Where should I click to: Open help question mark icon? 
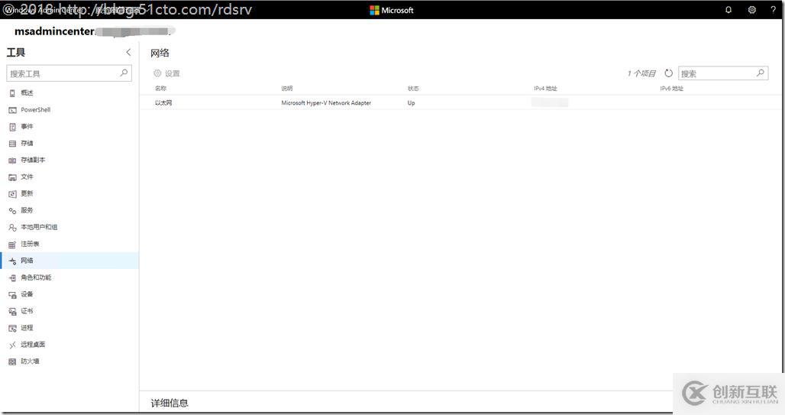coord(773,9)
